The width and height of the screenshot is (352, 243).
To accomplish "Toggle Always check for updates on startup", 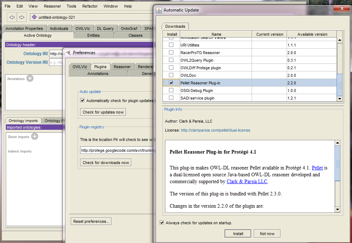I will 162,223.
